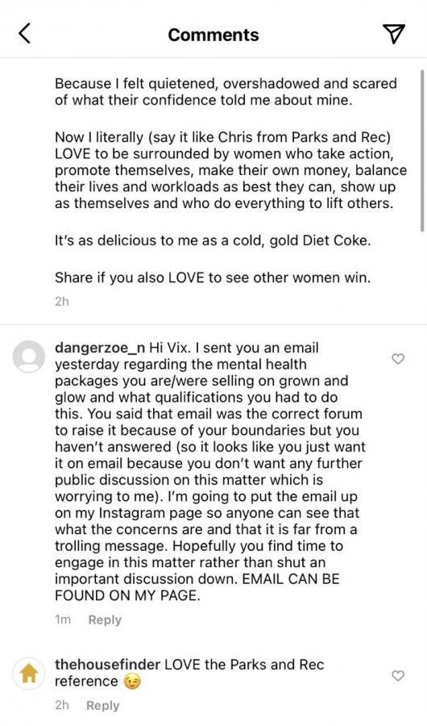
Task: Open the thehousefinder username link
Action: [x=107, y=665]
